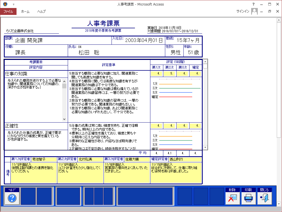Click the 印刷 printer icon

(249, 198)
